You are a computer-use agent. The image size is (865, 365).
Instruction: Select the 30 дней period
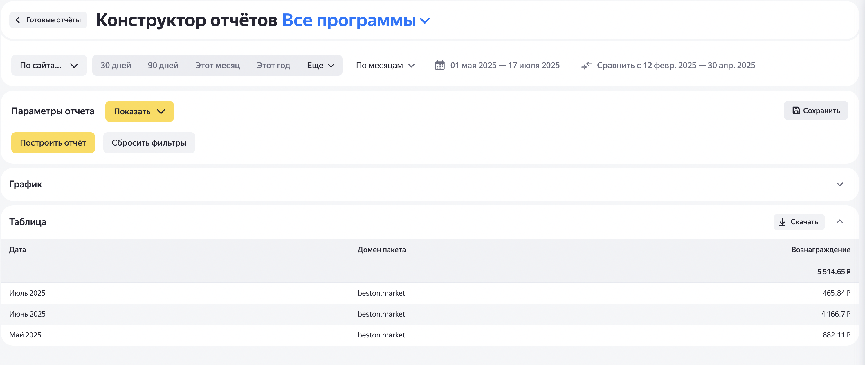click(x=116, y=65)
